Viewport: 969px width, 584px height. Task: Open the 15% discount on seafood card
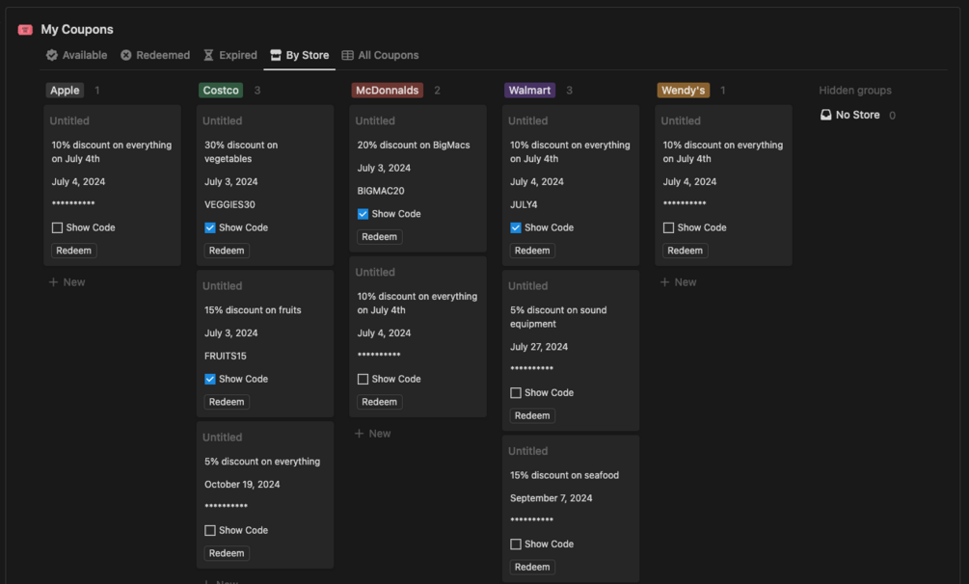tap(564, 475)
